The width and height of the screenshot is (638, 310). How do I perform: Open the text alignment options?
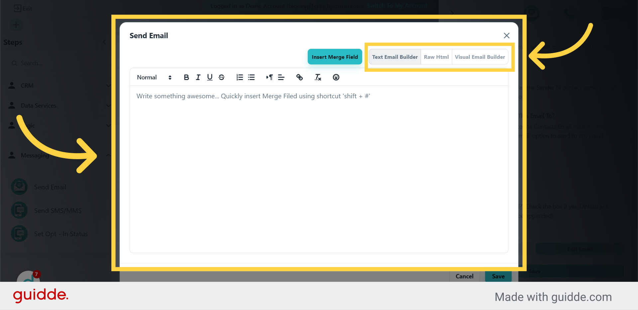(x=281, y=77)
